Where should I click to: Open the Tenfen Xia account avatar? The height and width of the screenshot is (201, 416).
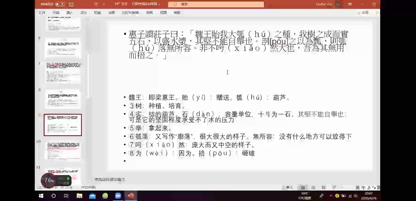[x=338, y=4]
